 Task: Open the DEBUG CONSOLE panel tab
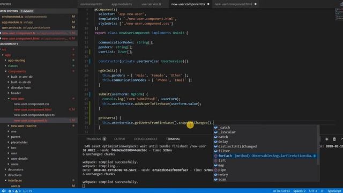click(145, 139)
